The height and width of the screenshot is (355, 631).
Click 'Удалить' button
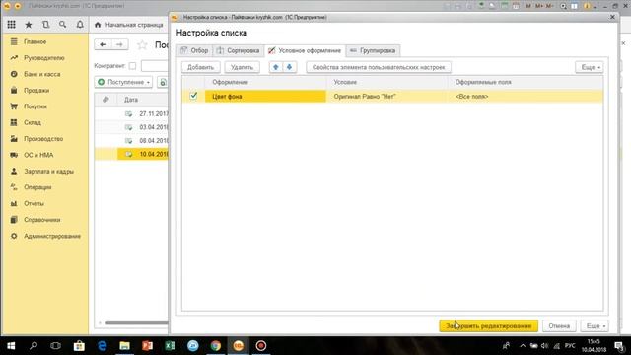point(242,67)
